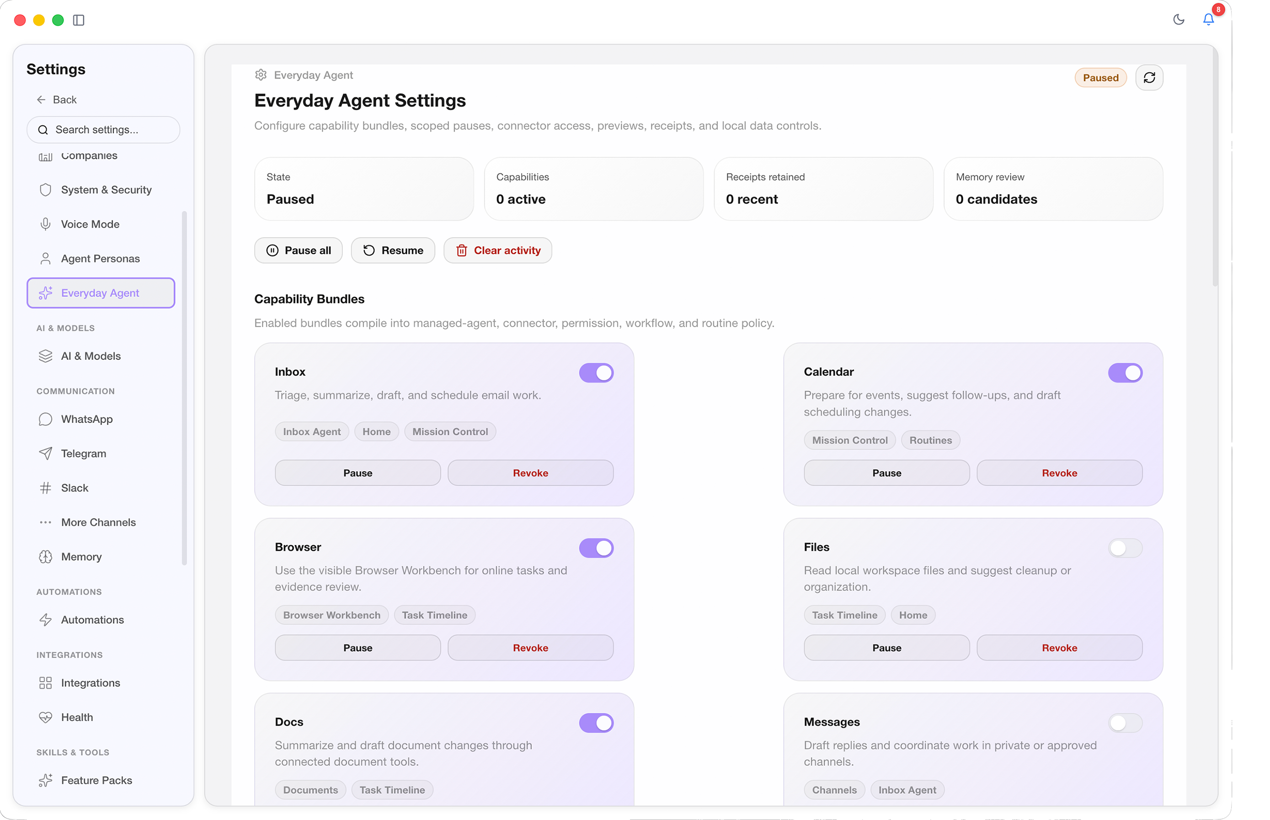
Task: Click the Voice Mode microphone icon
Action: pos(45,224)
